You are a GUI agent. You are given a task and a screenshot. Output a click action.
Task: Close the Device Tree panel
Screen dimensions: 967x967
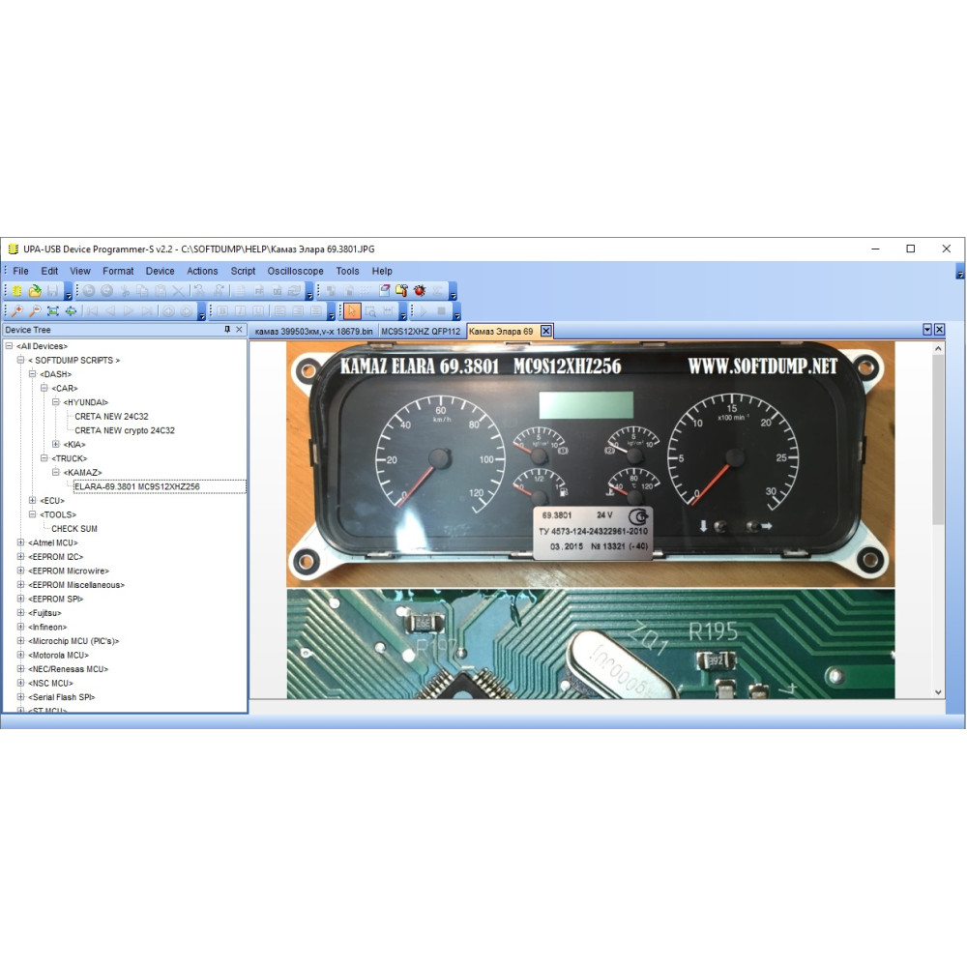[239, 330]
